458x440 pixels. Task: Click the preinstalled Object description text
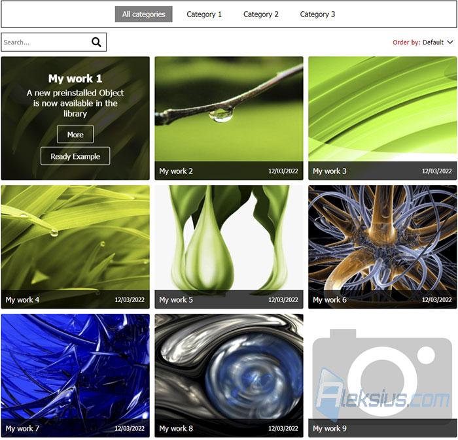(75, 103)
